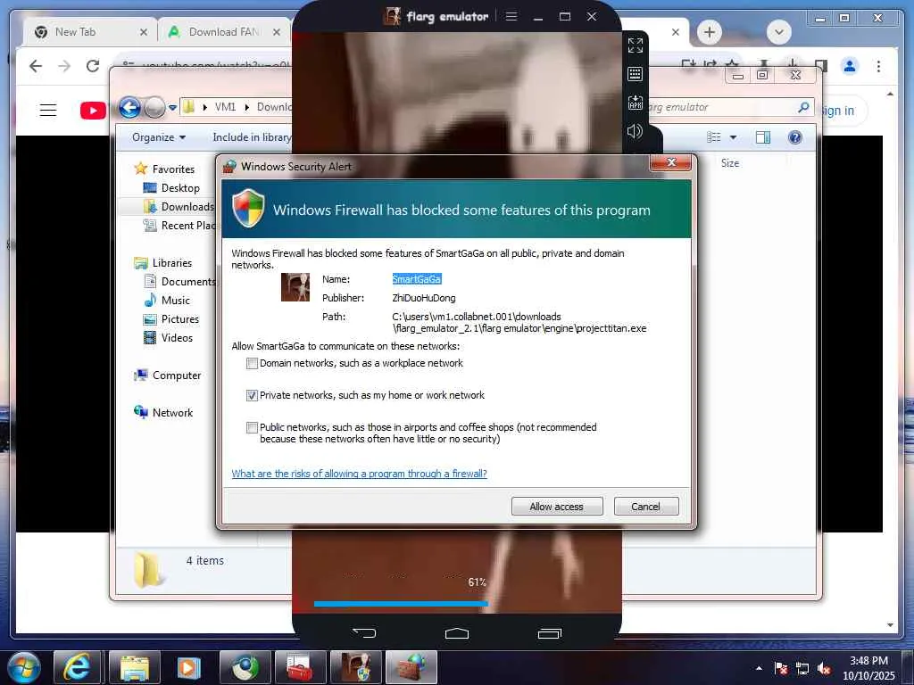The image size is (914, 685).
Task: Tap the Android home navigation button
Action: [x=456, y=633]
